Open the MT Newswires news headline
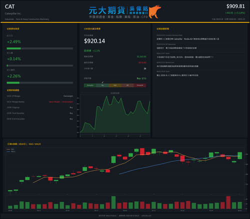The height and width of the screenshot is (219, 250). pyautogui.click(x=176, y=48)
